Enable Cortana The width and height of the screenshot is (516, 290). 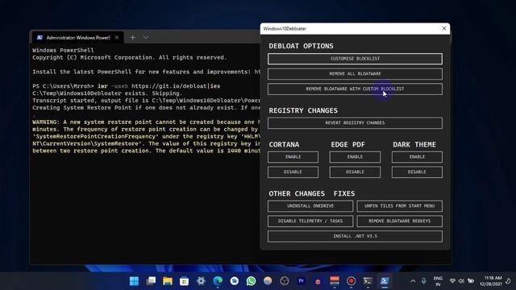coord(293,157)
